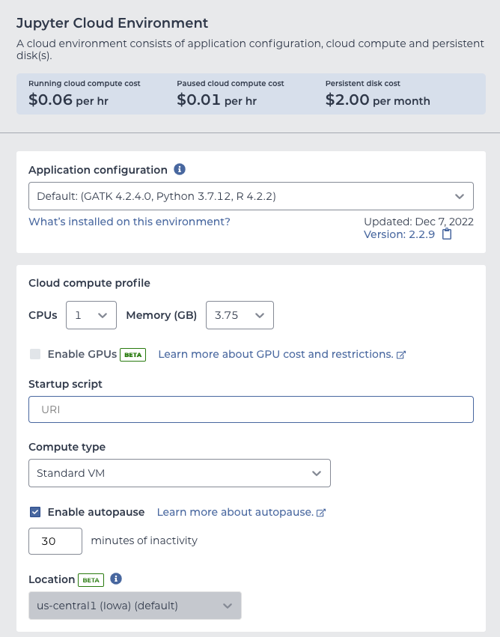Click the BETA badge beside Enable GPUs

point(132,355)
